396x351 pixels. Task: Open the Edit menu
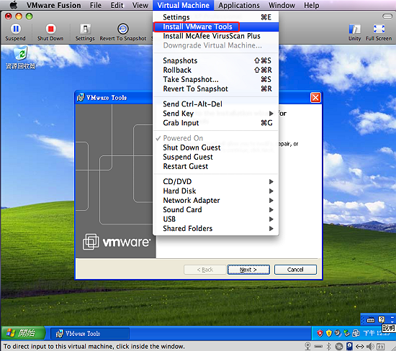coord(117,5)
